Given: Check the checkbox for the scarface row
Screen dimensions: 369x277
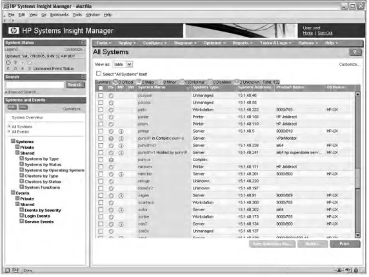Looking at the screenshot, I should pyautogui.click(x=101, y=202).
